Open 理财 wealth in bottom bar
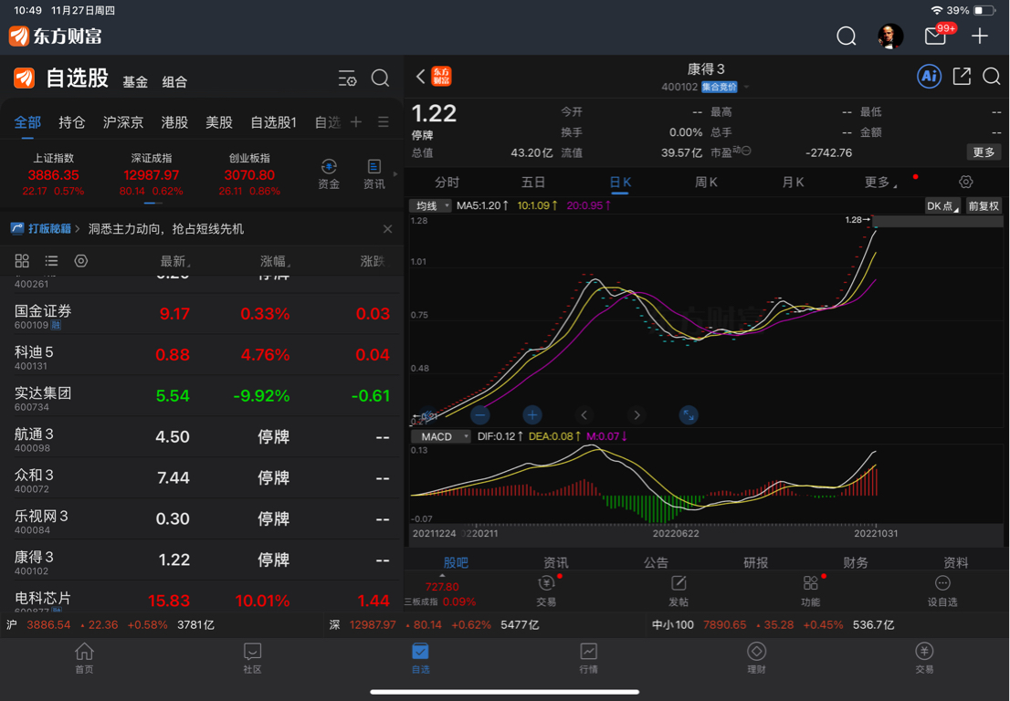The height and width of the screenshot is (701, 1010). click(x=756, y=658)
